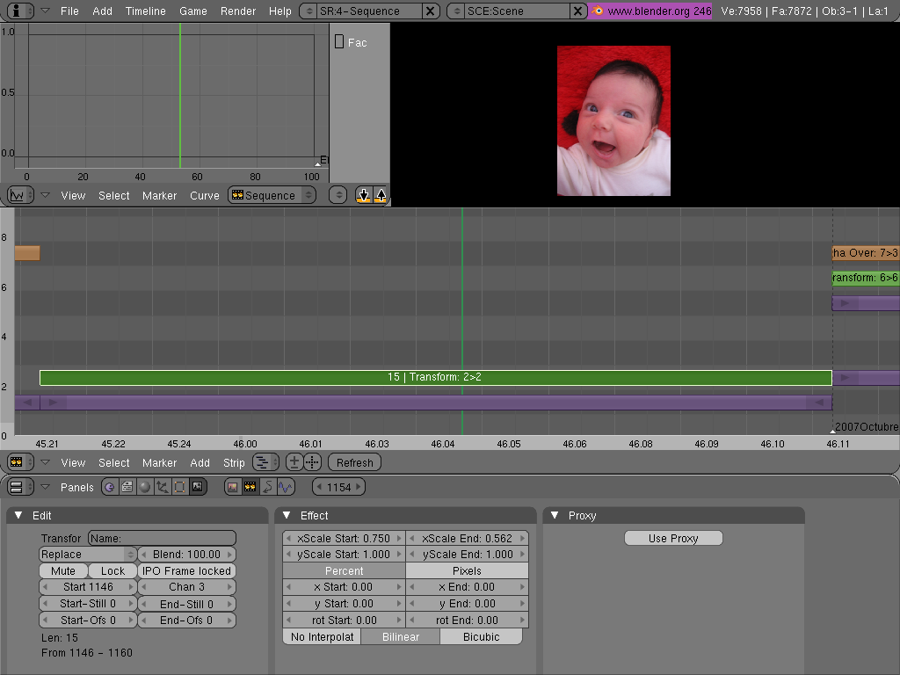Image resolution: width=900 pixels, height=675 pixels.
Task: Open the Render menu
Action: point(238,11)
